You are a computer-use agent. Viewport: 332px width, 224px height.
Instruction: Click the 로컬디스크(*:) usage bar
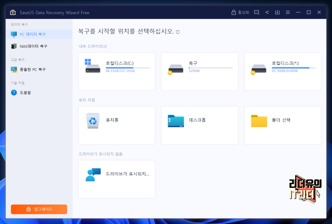[294, 68]
